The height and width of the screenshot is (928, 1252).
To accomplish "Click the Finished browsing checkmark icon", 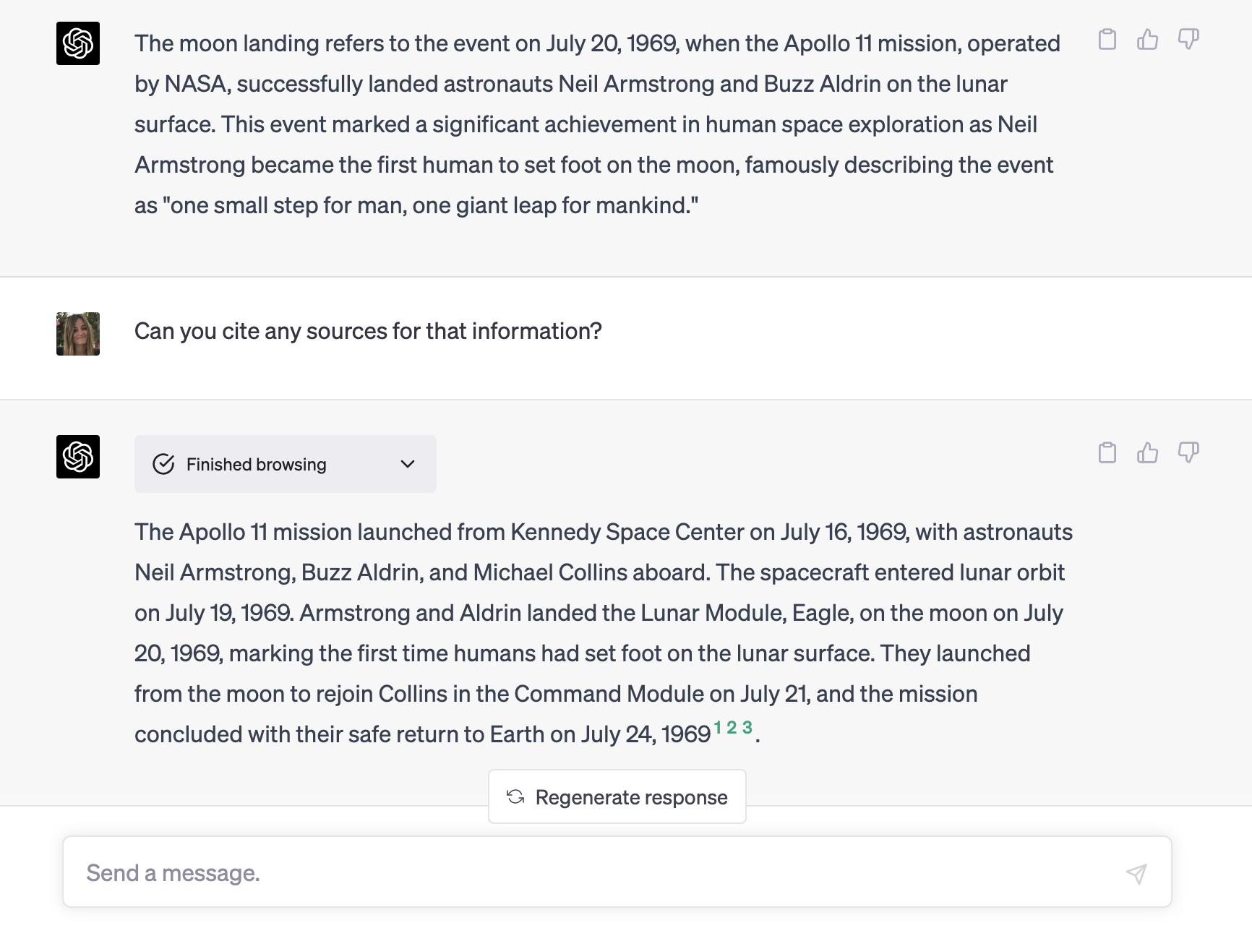I will click(164, 464).
